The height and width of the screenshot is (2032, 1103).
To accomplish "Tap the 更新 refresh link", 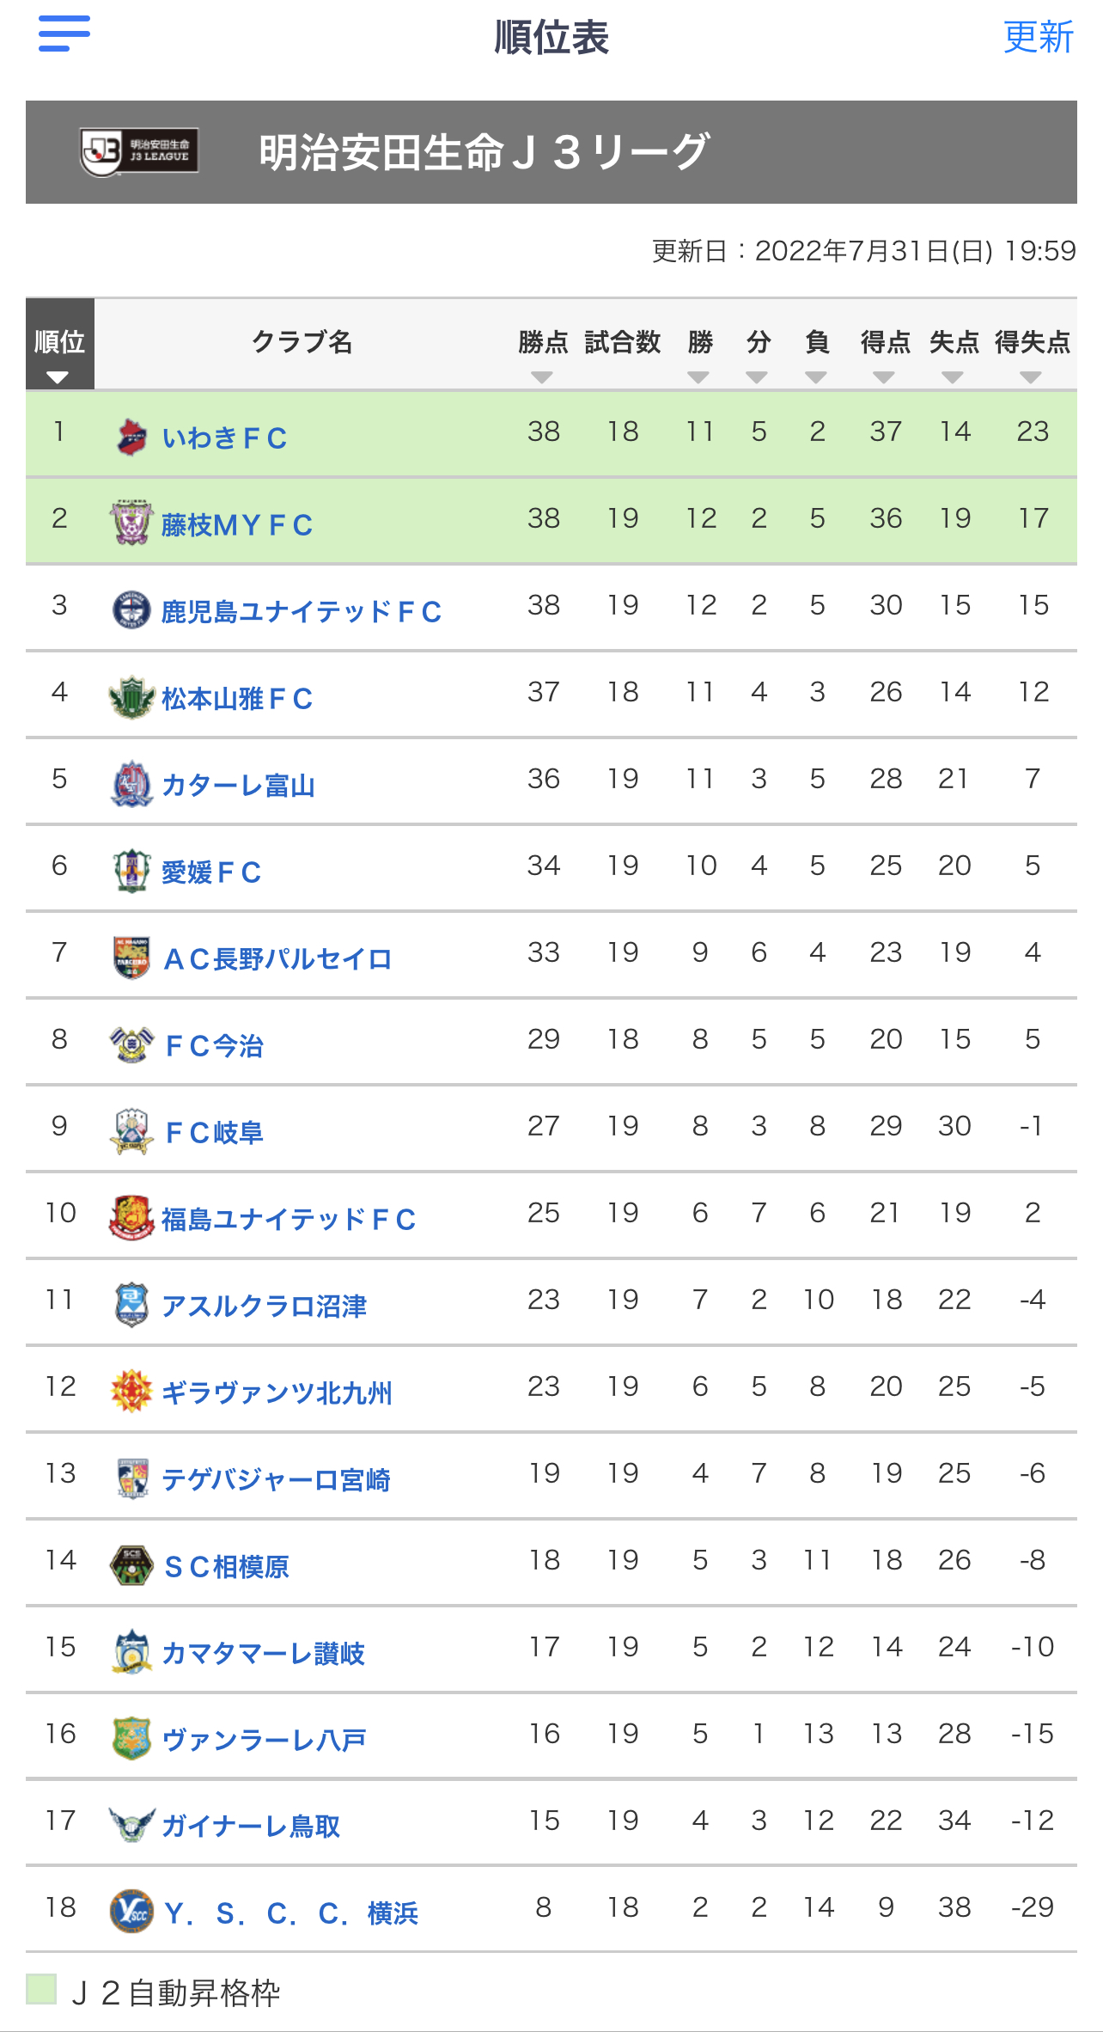I will (x=1039, y=37).
